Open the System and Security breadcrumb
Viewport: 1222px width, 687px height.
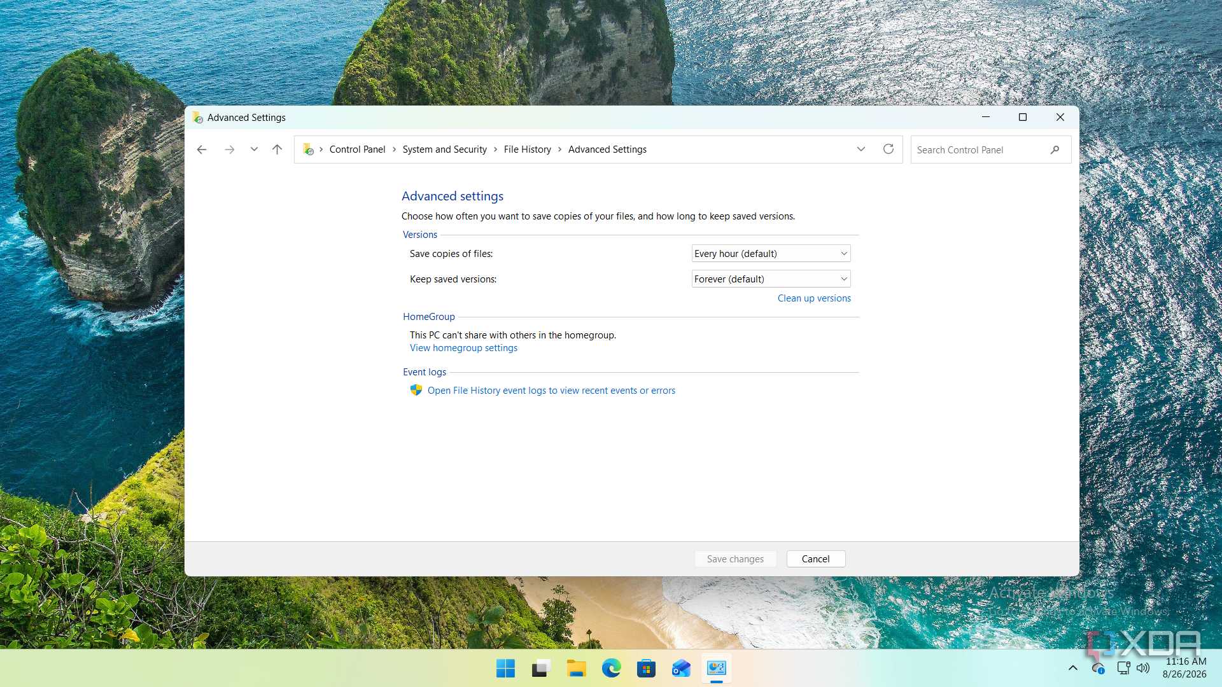pyautogui.click(x=444, y=149)
